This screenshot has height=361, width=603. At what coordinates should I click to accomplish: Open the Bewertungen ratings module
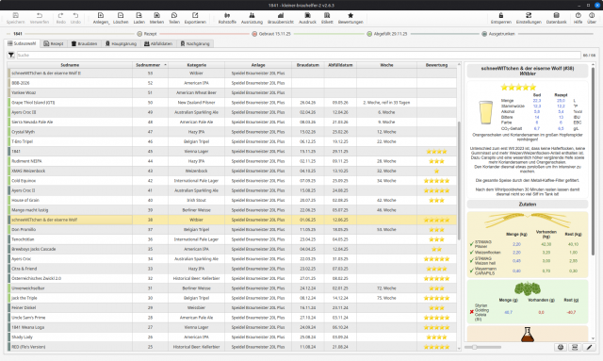pyautogui.click(x=350, y=18)
